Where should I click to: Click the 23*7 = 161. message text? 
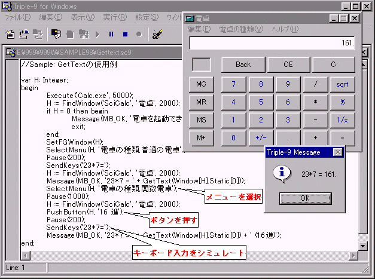tap(319, 174)
